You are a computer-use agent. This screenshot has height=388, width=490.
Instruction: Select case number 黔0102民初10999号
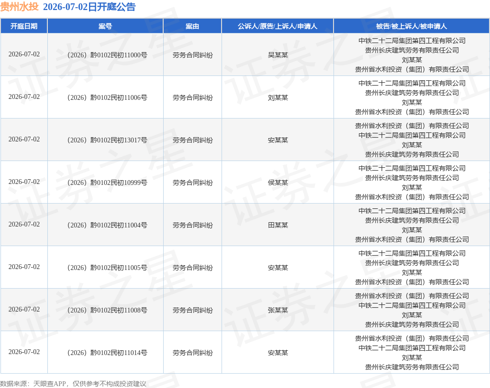[107, 183]
